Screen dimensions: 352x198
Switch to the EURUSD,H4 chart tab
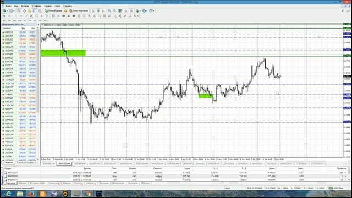[49, 164]
